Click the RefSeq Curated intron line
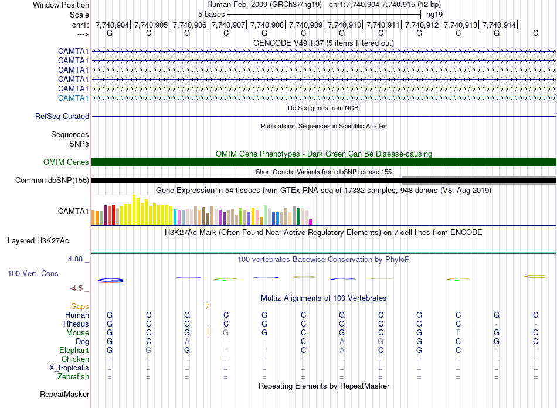Screen dimensions: 557x408 point(324,116)
